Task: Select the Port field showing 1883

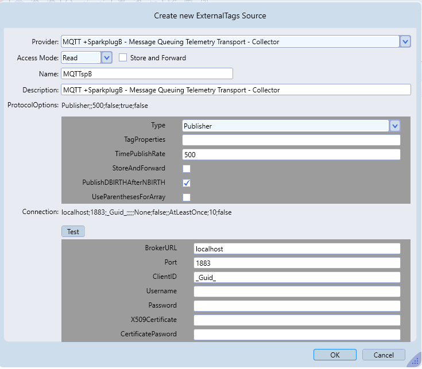Action: click(x=296, y=263)
